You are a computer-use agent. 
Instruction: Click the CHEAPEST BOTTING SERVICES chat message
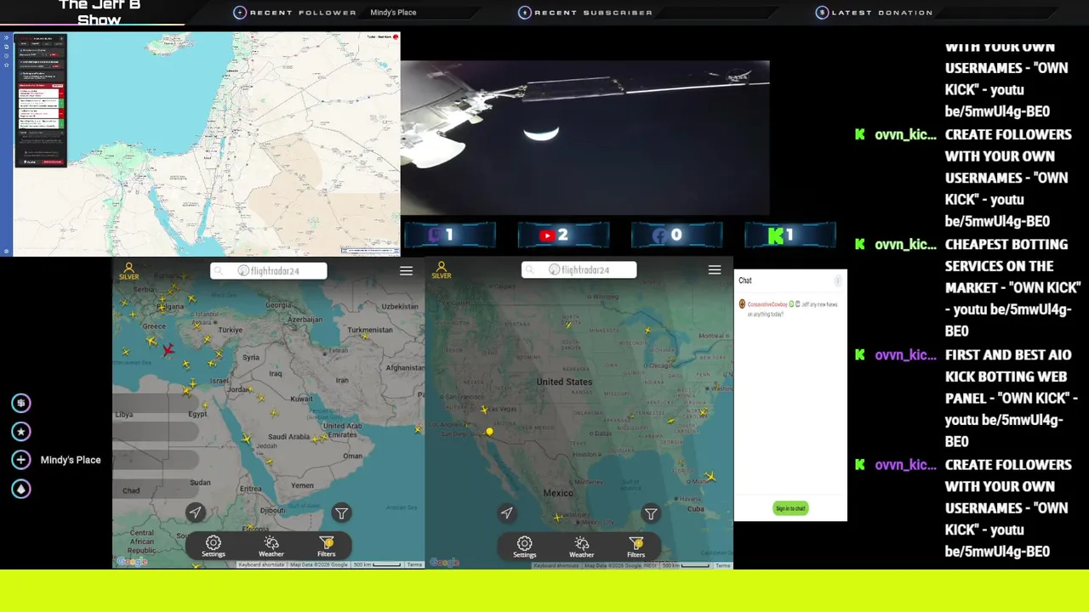click(1012, 288)
